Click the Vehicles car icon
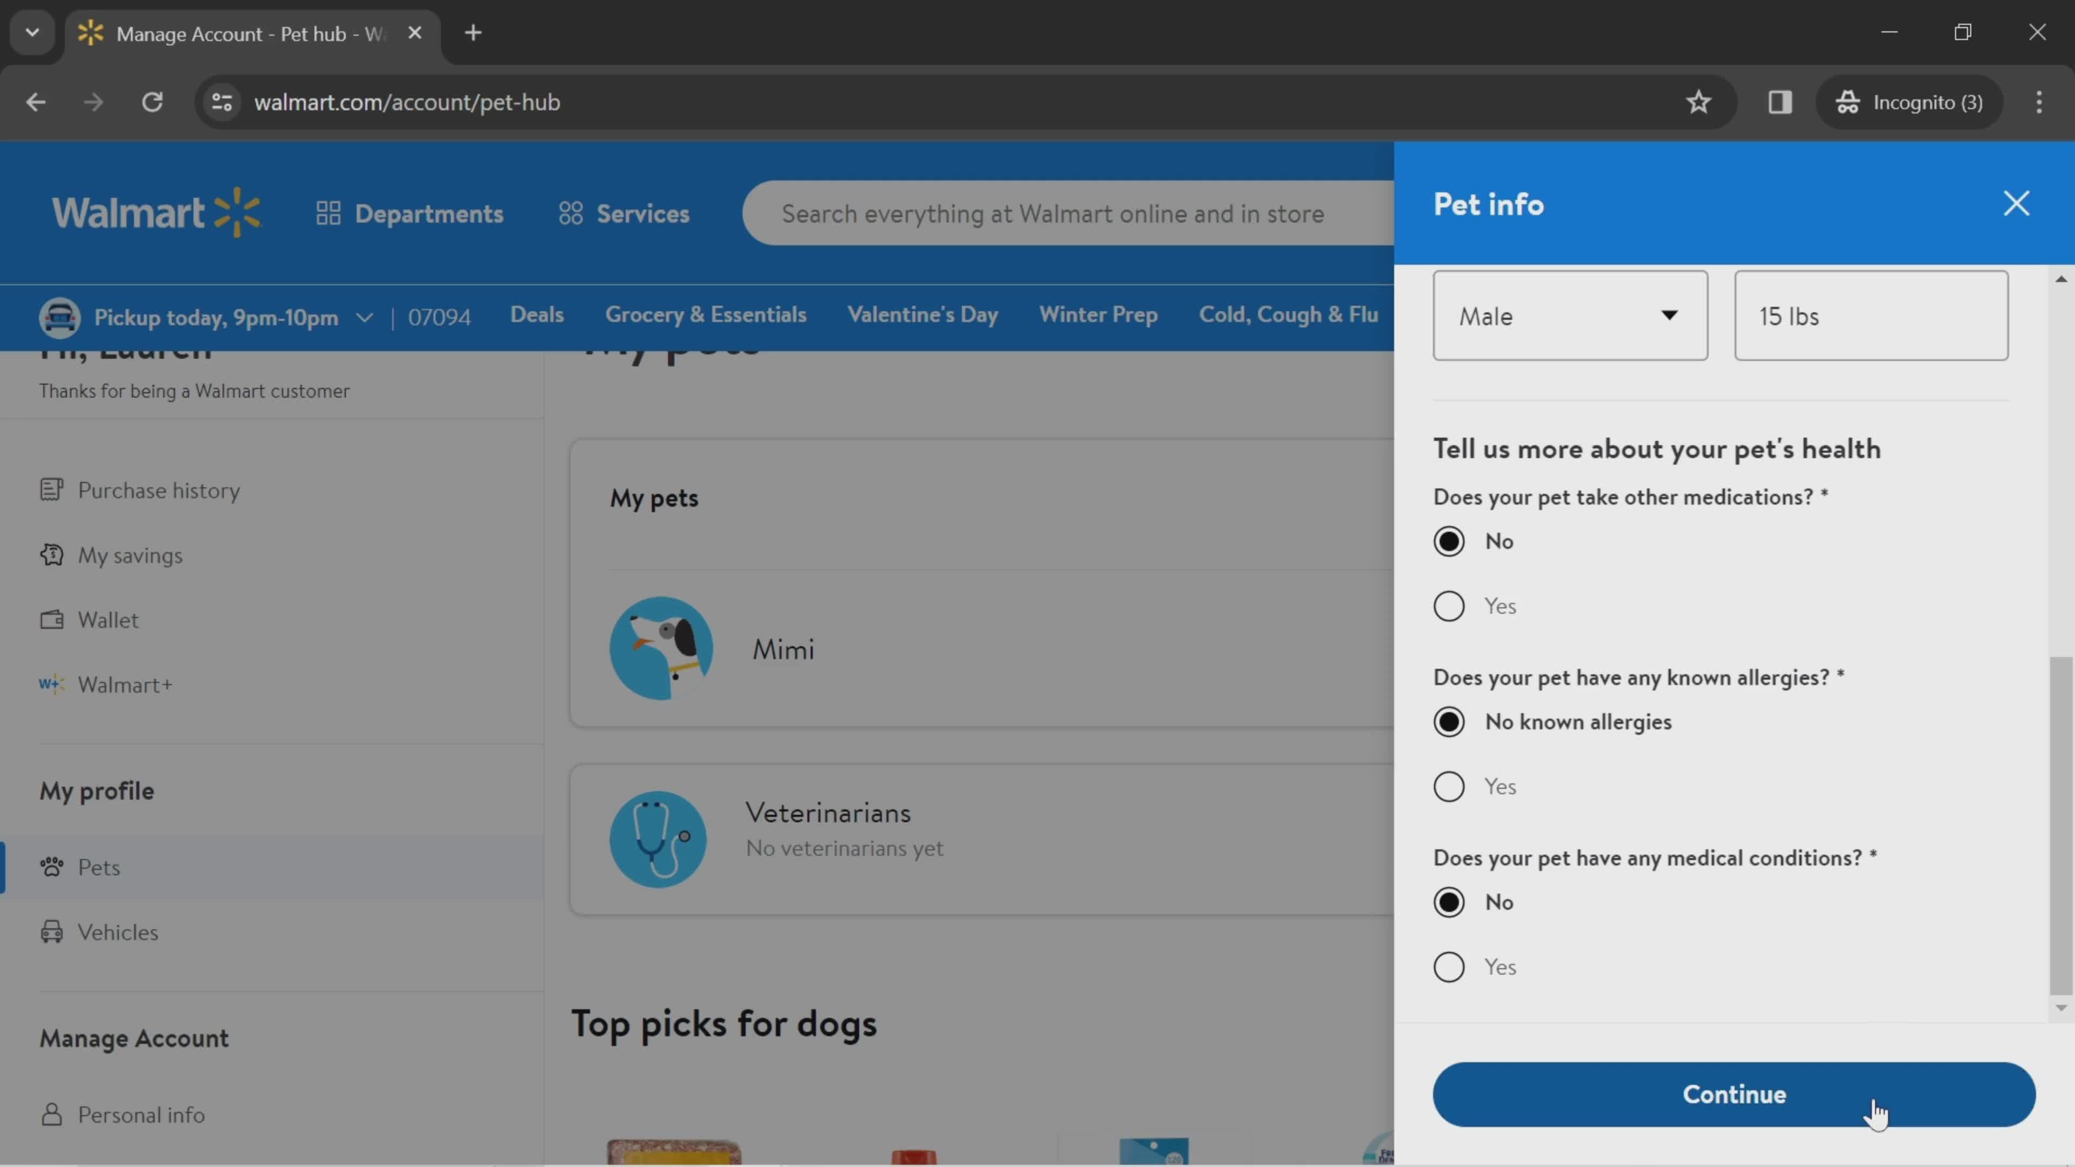Screen dimensions: 2075x1167 click(x=51, y=932)
